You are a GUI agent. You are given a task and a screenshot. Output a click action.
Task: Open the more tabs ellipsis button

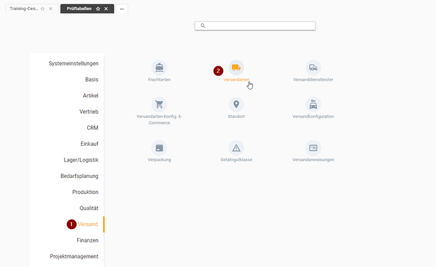click(x=122, y=9)
